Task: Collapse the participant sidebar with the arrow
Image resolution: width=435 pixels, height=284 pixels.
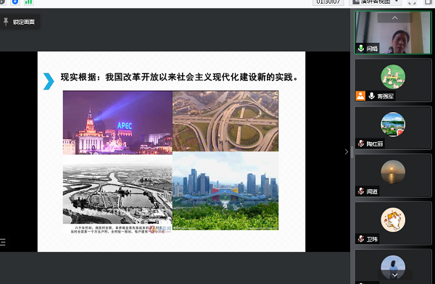Action: 347,151
